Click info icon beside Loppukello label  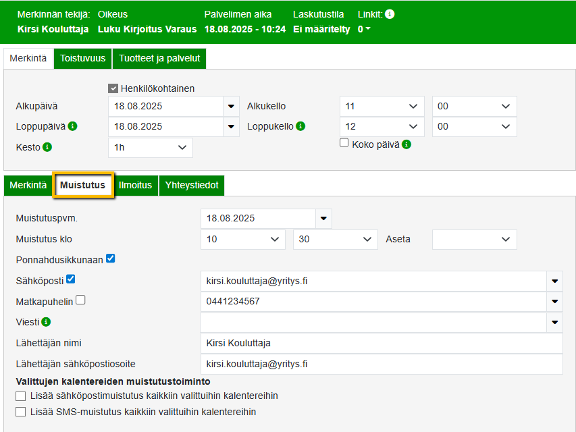coord(300,126)
